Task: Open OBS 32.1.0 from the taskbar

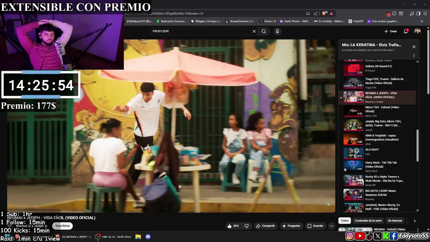Action: click(x=113, y=237)
